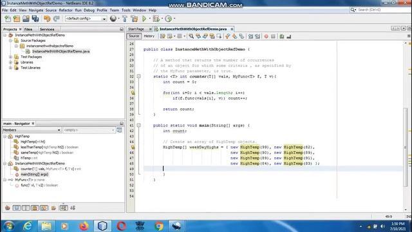
Task: Toggle Sort by Name in Navigator
Action: coord(64,208)
